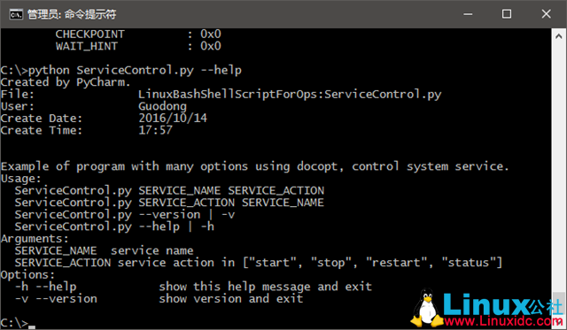567x330 pixels.
Task: Open the Command Prompt system menu icon
Action: click(16, 14)
